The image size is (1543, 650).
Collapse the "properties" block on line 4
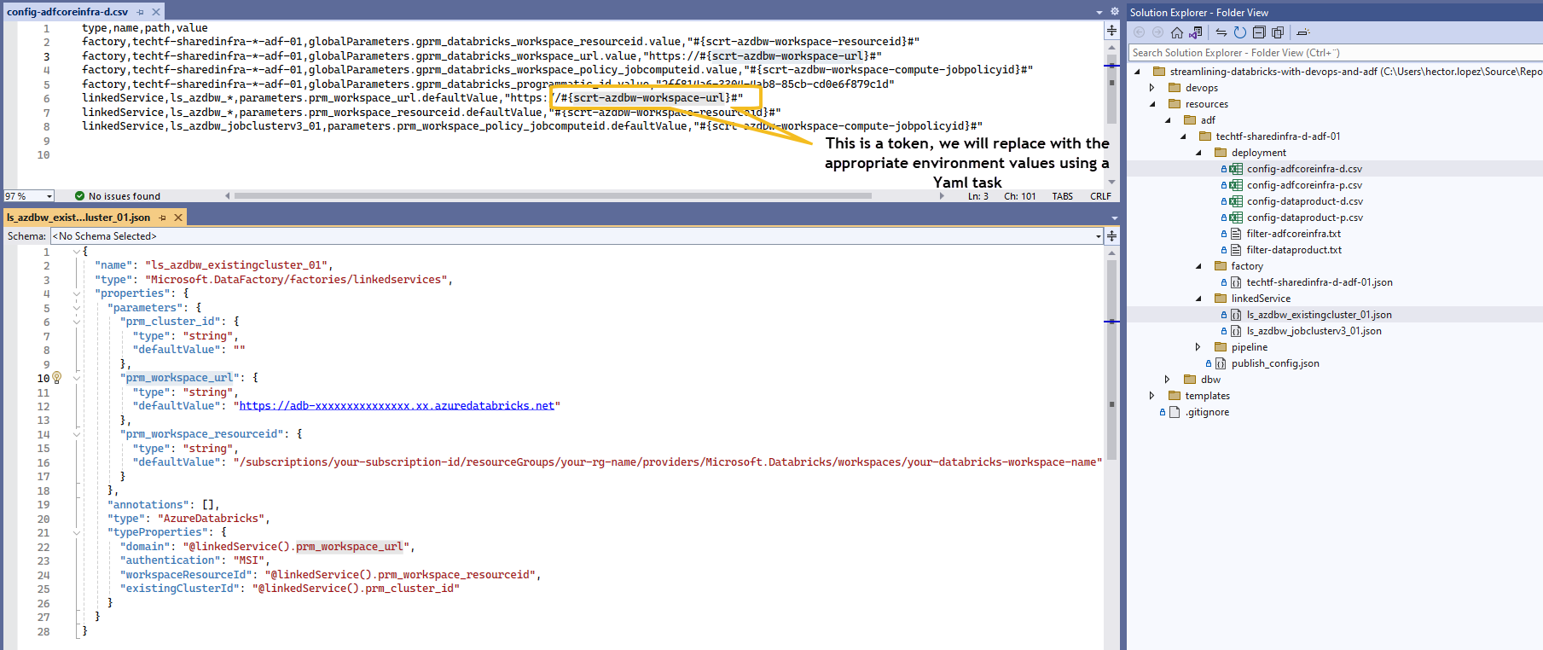(x=77, y=293)
